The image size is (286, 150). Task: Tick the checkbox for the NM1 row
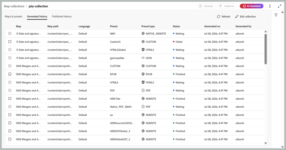point(10,34)
